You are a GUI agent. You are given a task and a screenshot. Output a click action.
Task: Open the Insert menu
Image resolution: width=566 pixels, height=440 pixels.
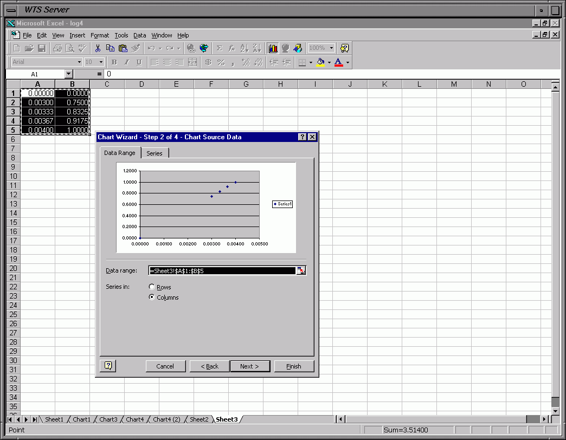click(77, 35)
